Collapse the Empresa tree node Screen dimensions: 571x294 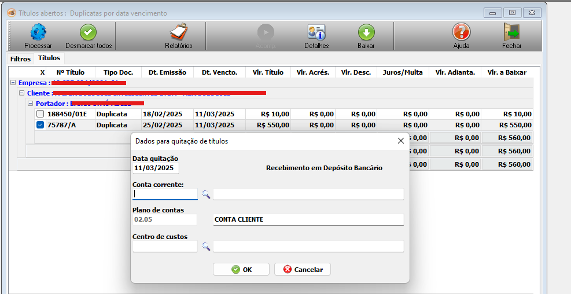(13, 83)
